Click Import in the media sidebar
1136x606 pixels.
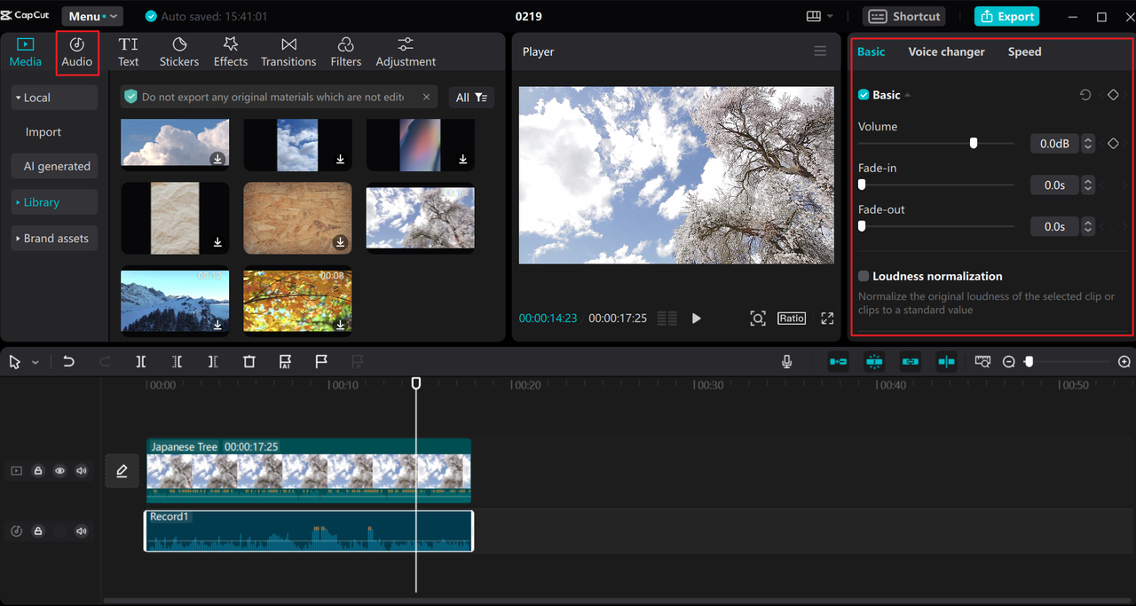[x=43, y=132]
